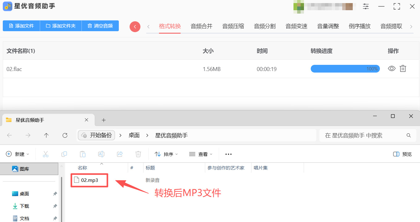The image size is (420, 222).
Task: Sort by the 标题 column header
Action: [x=150, y=168]
